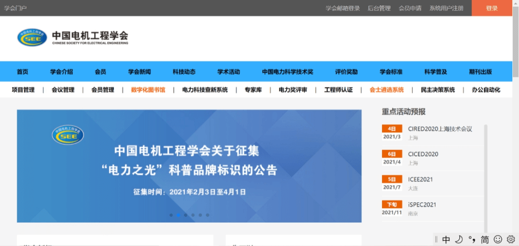
Task: Open the iSPEC2021 event link
Action: click(x=422, y=205)
